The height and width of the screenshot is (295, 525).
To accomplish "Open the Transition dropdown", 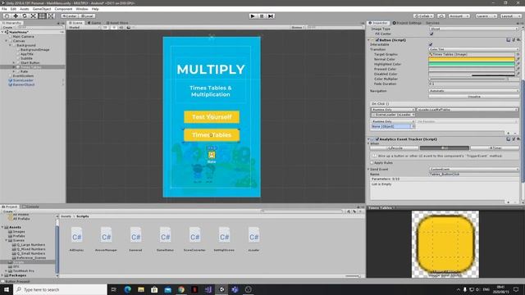I will point(474,49).
